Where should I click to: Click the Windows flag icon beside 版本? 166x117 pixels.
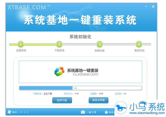coord(9,112)
